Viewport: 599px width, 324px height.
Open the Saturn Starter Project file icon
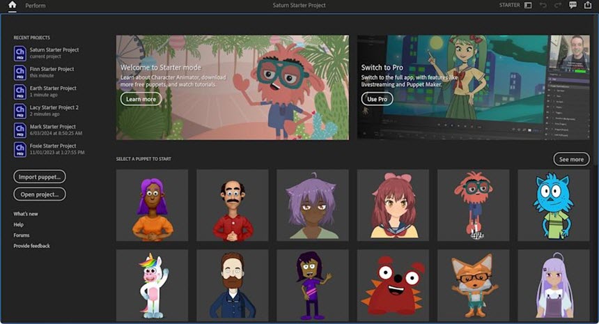click(x=20, y=54)
